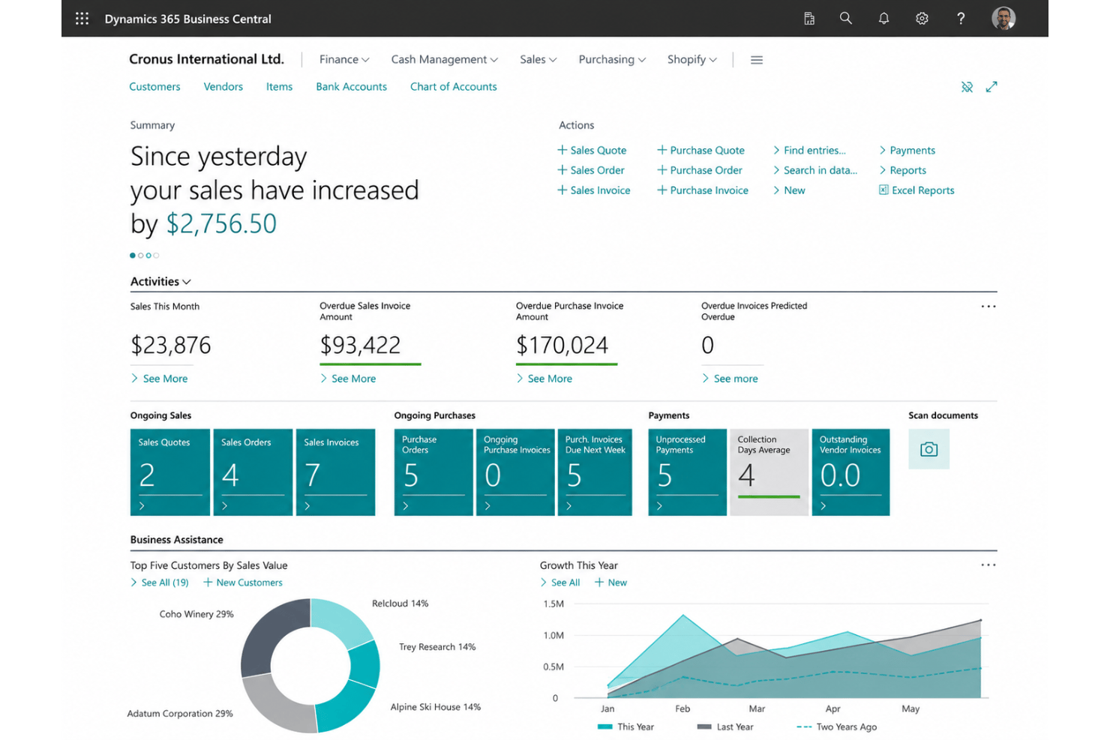This screenshot has height=740, width=1110.
Task: Open Growth This Year more options ellipsis
Action: coord(988,565)
